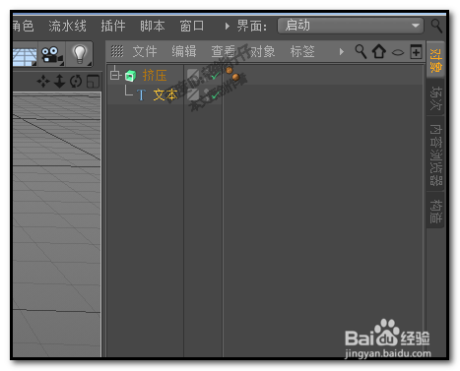
Task: Open Object Manager 标签 menu
Action: pos(302,51)
